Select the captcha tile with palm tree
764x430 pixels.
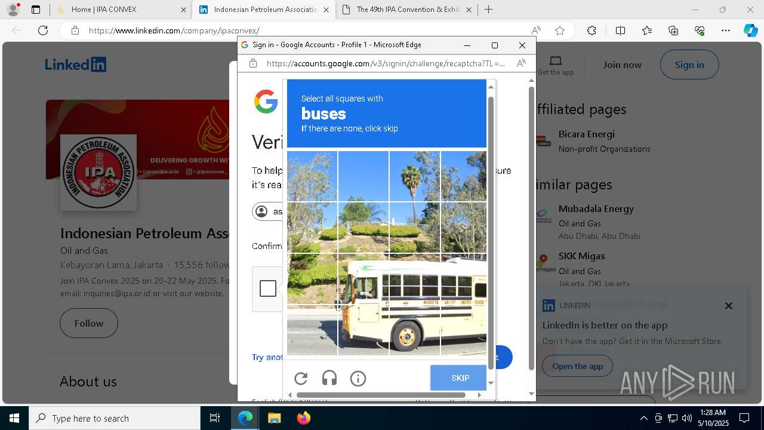415,176
